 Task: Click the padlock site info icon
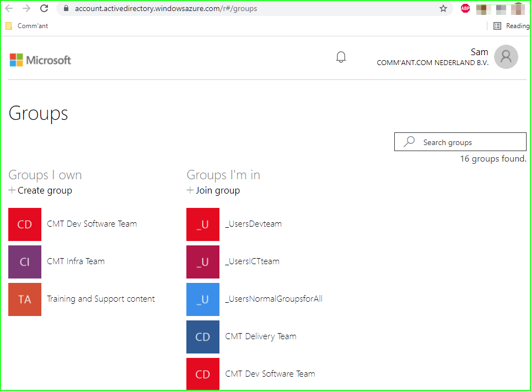[x=66, y=8]
